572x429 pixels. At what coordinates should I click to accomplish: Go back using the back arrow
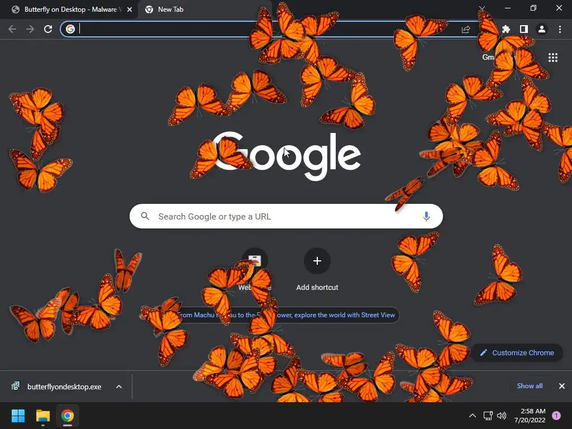pos(12,29)
